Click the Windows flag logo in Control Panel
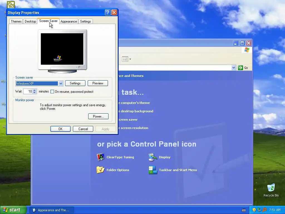This screenshot has height=214, width=285. tap(247, 50)
